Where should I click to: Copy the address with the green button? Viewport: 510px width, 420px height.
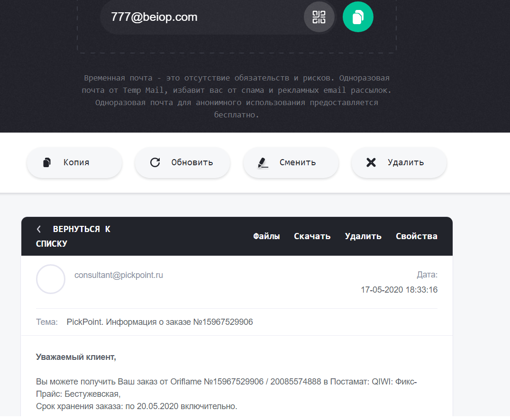point(358,17)
